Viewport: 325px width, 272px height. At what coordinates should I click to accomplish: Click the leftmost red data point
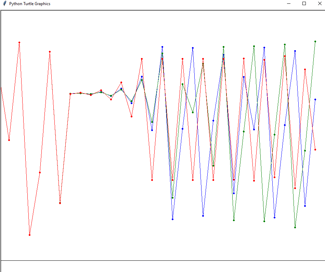point(9,140)
